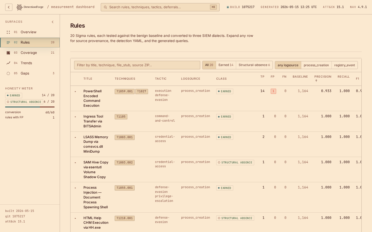Viewport: 372px width, 232px height.
Task: Click the measurement dashboard breadcrumb
Action: coord(73,7)
